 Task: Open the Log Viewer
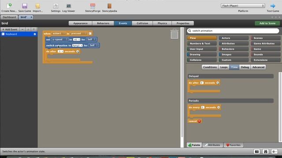point(69,6)
